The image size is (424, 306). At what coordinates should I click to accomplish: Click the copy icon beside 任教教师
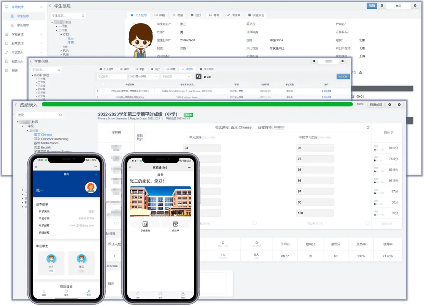(x=368, y=127)
